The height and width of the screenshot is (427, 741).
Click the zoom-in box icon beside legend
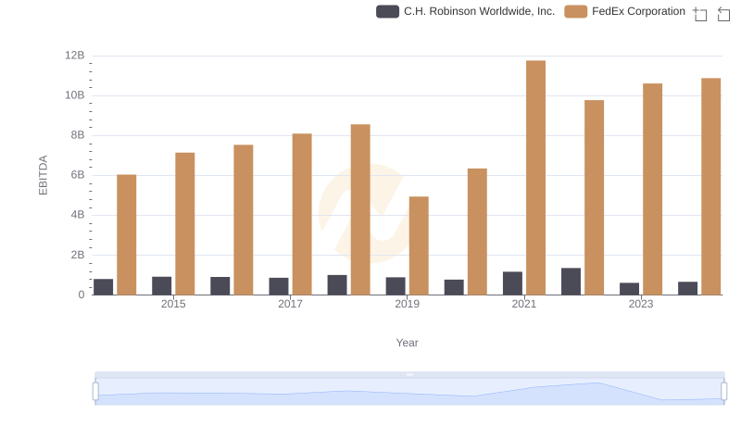(700, 14)
